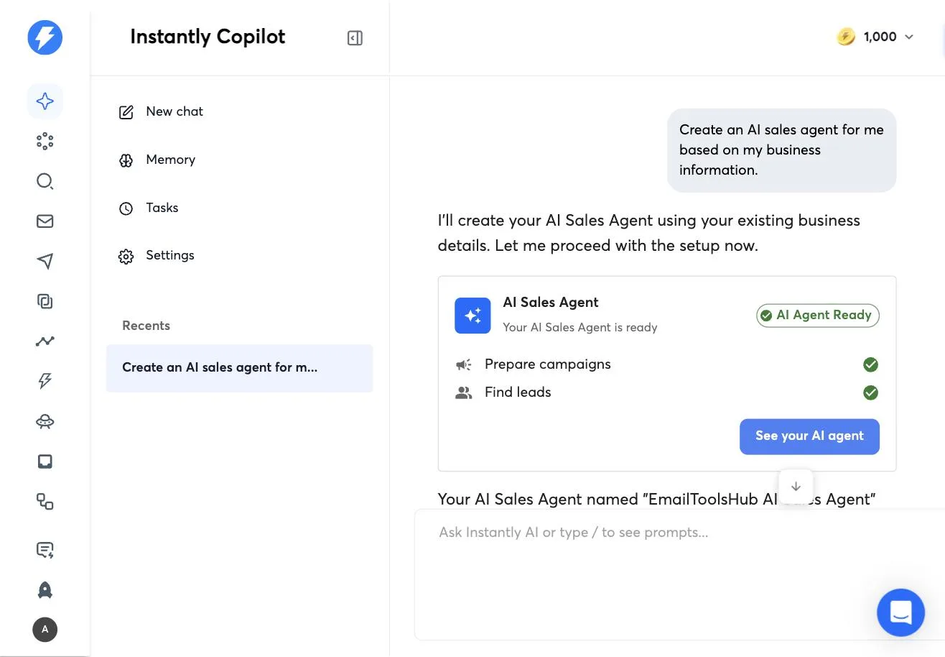Jump to latest message with down arrow
945x657 pixels.
(796, 487)
